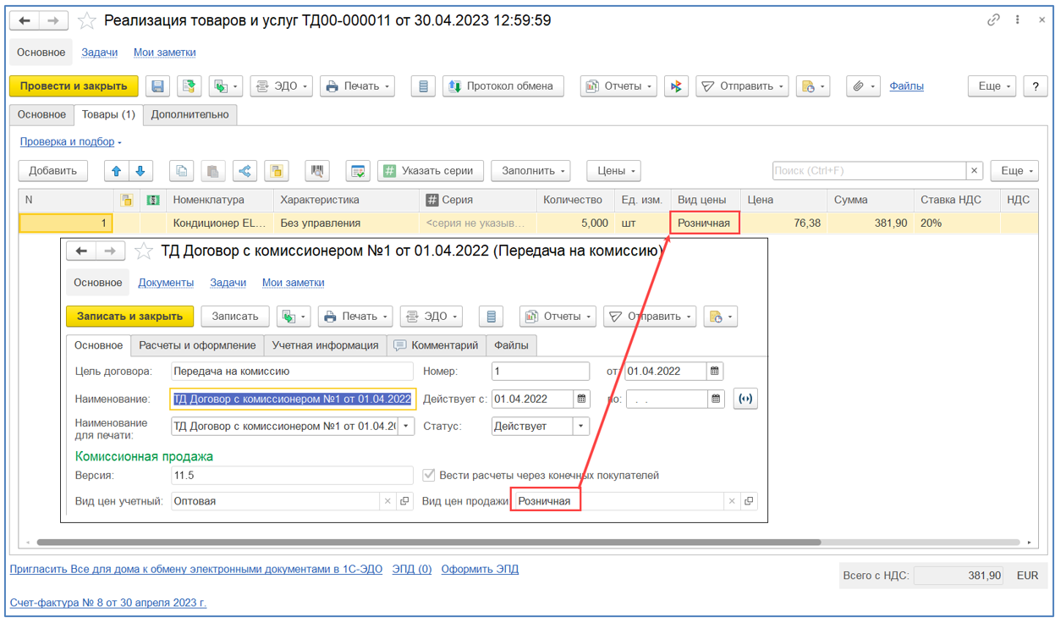1055x623 pixels.
Task: Clear the search field with X button
Action: [975, 171]
